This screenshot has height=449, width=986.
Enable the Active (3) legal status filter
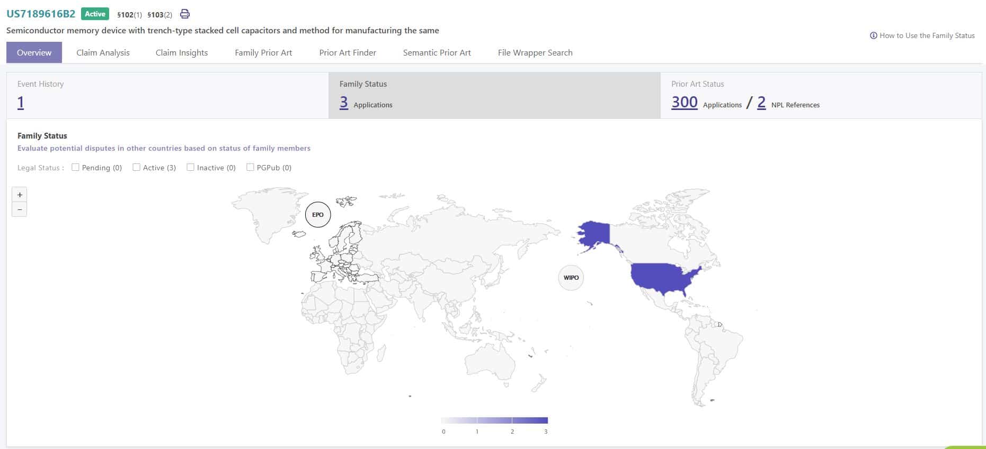[x=136, y=167]
